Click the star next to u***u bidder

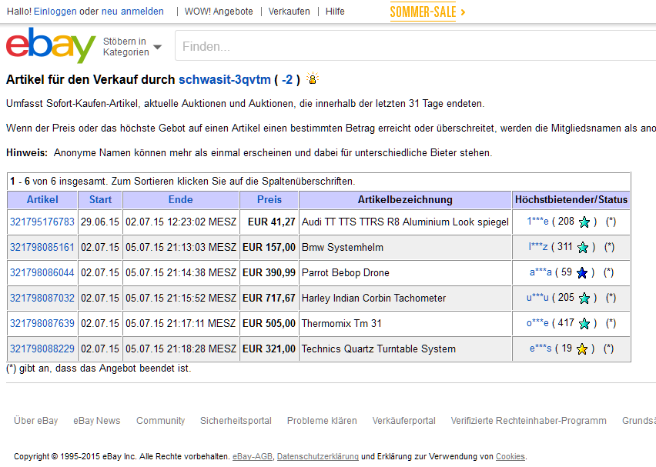coord(584,299)
